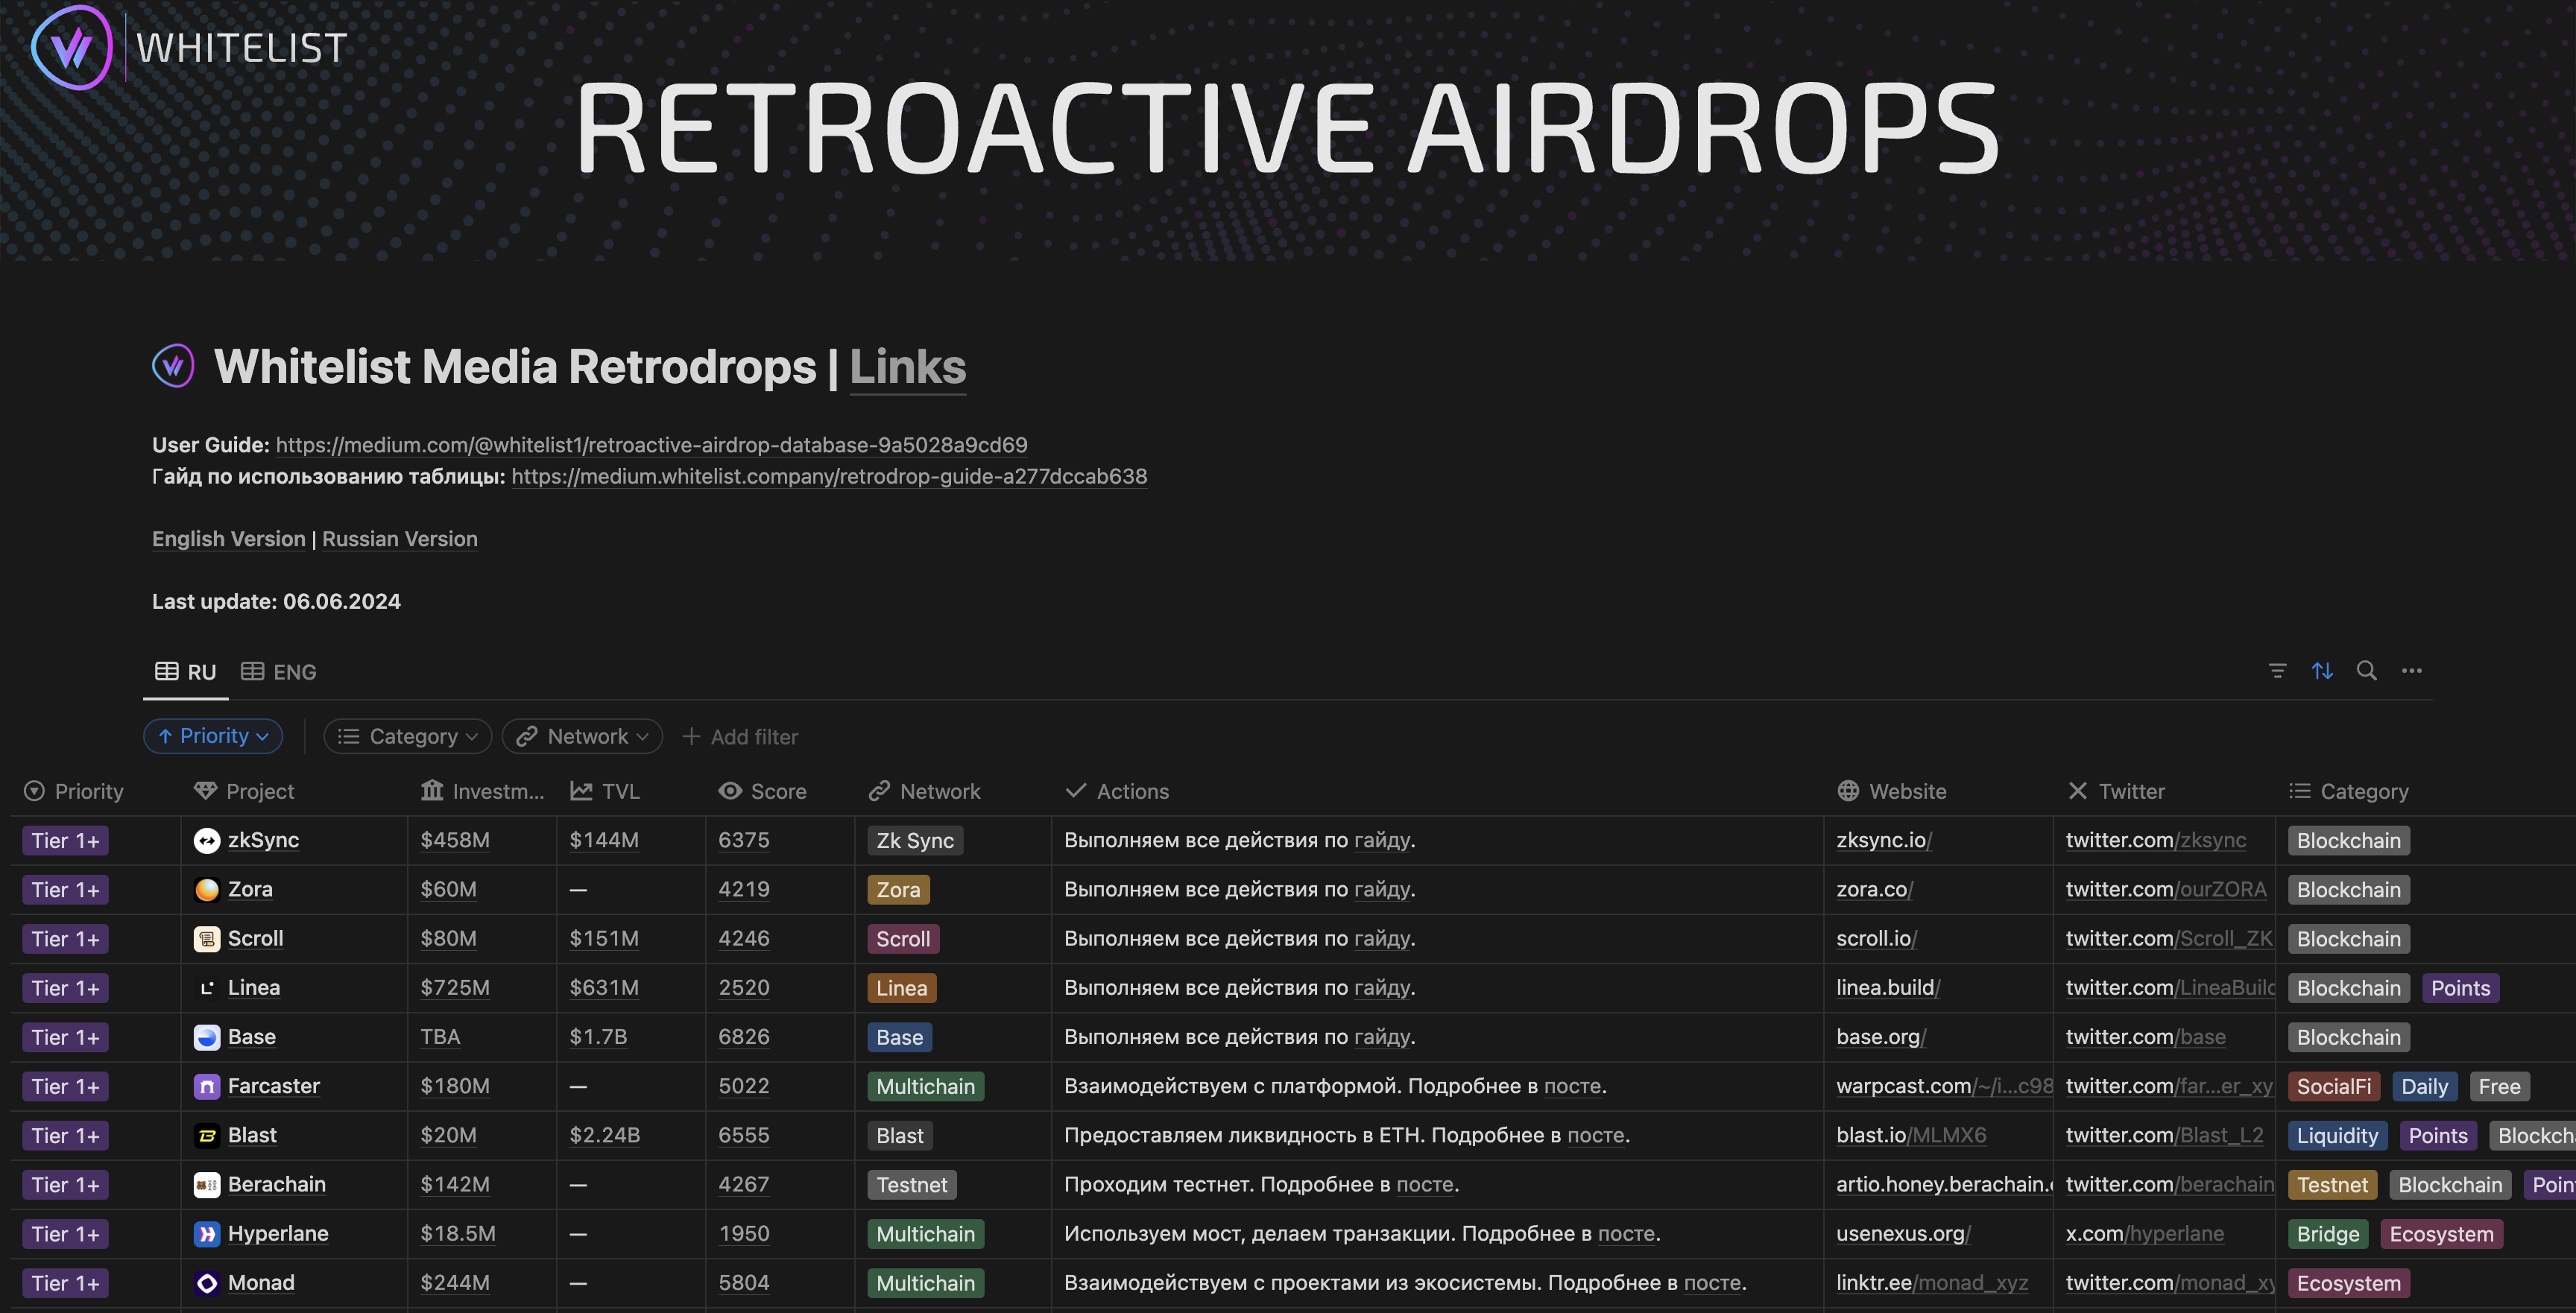The height and width of the screenshot is (1313, 2576).
Task: Open database search with the magnifier icon
Action: click(x=2366, y=671)
